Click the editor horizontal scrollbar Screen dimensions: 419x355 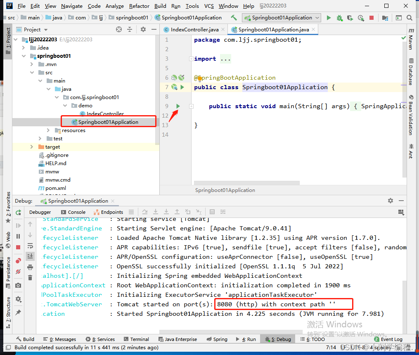[246, 183]
